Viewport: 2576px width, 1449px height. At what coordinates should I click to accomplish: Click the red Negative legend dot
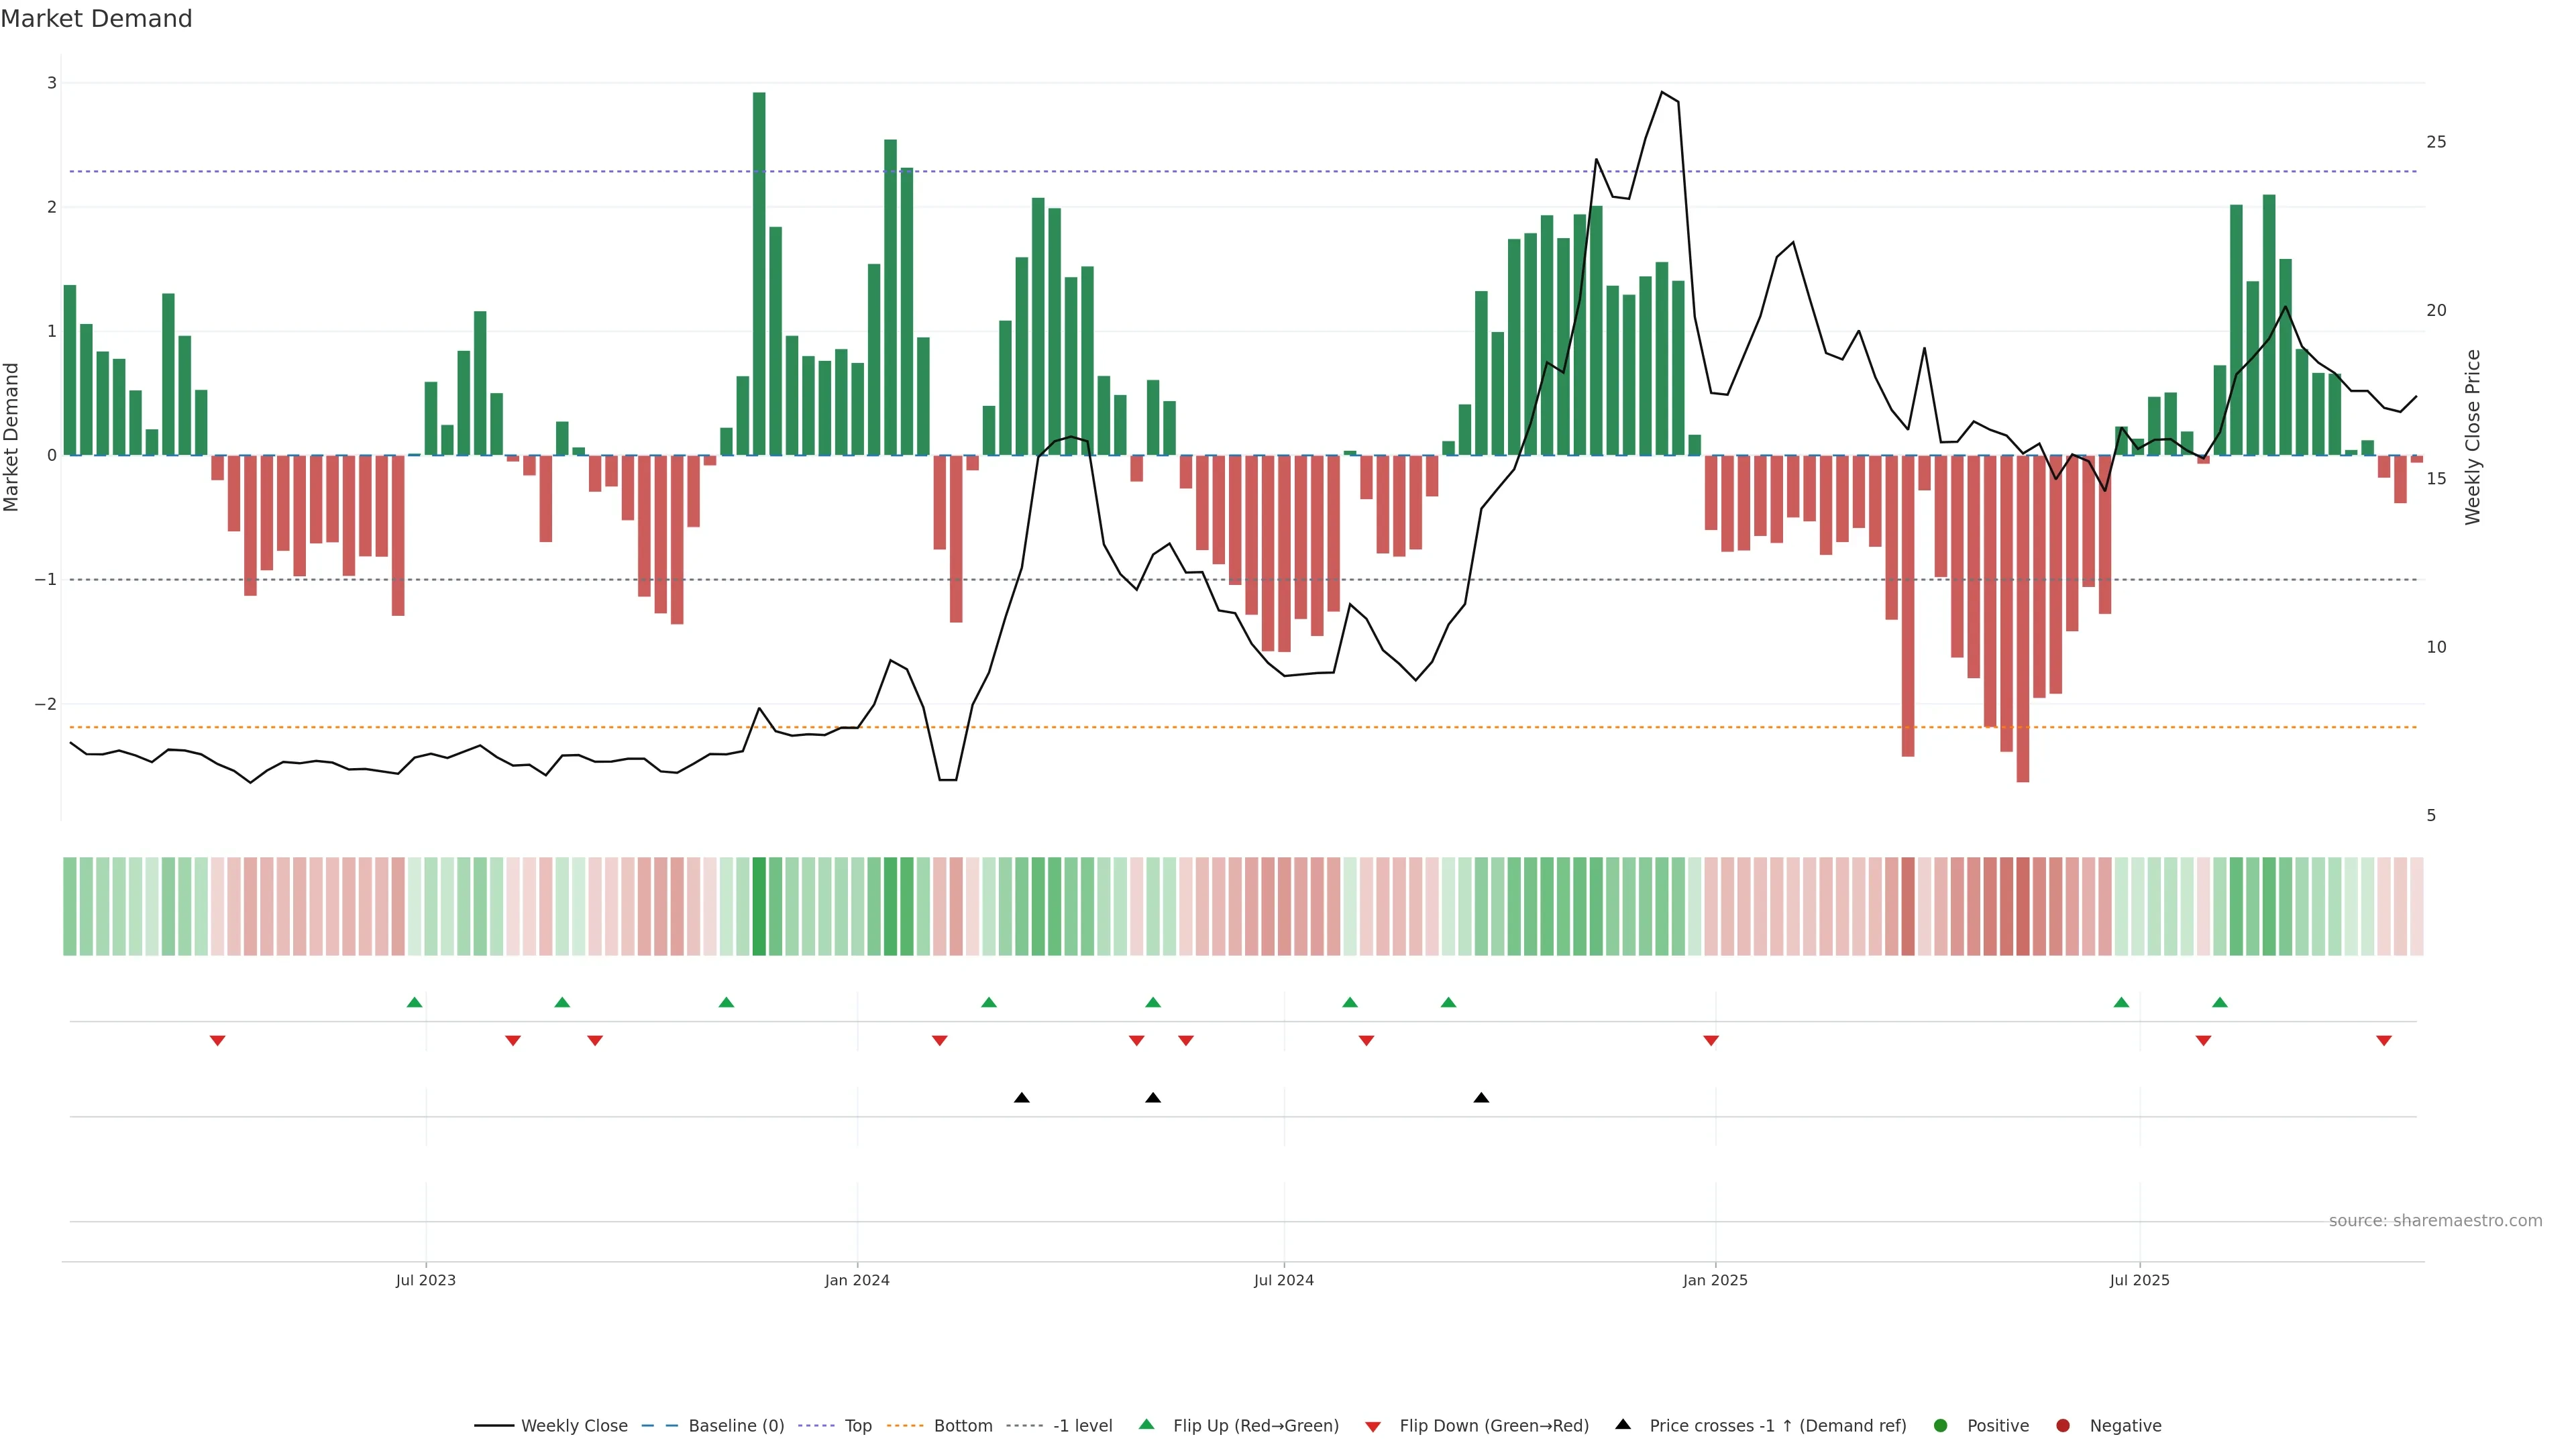point(2063,1426)
